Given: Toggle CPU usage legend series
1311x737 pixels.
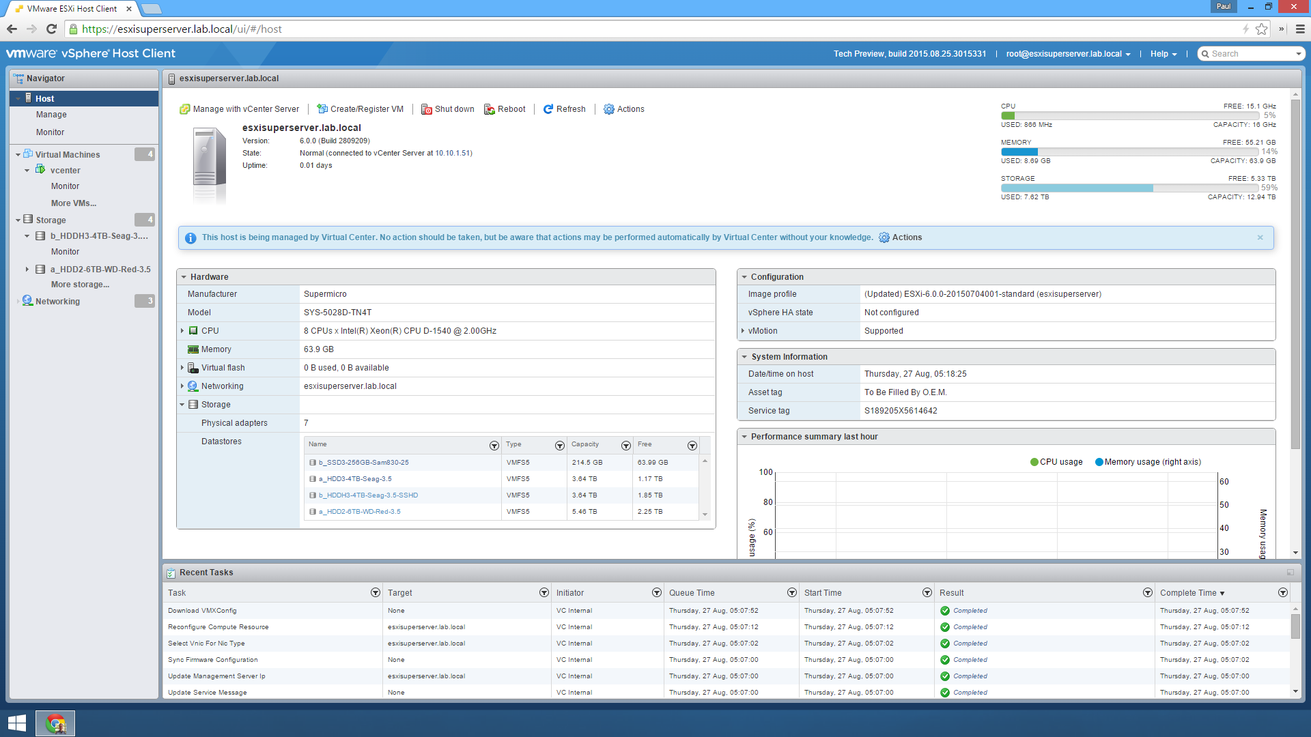Looking at the screenshot, I should [x=1056, y=462].
